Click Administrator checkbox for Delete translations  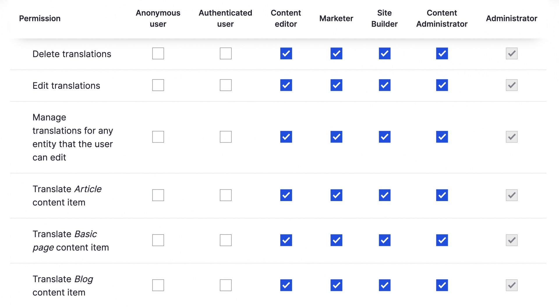pos(512,54)
